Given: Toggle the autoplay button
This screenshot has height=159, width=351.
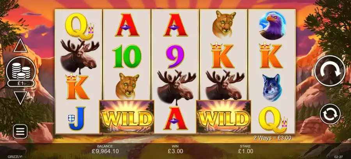Looking at the screenshot, I should [330, 114].
